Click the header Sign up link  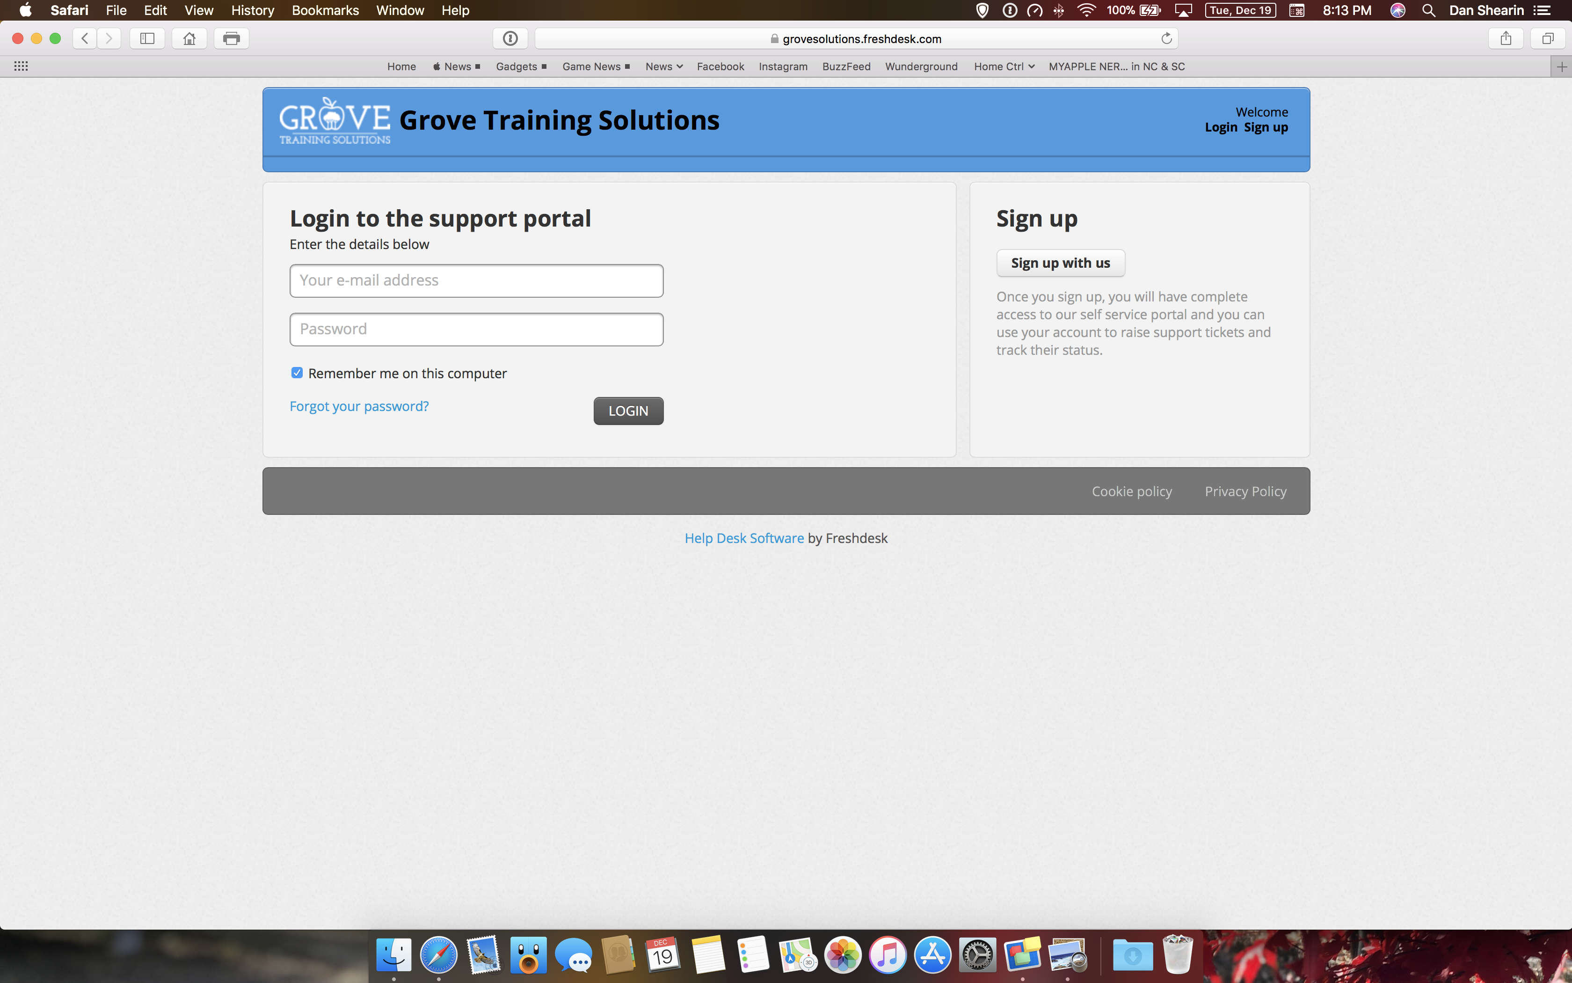click(1266, 127)
